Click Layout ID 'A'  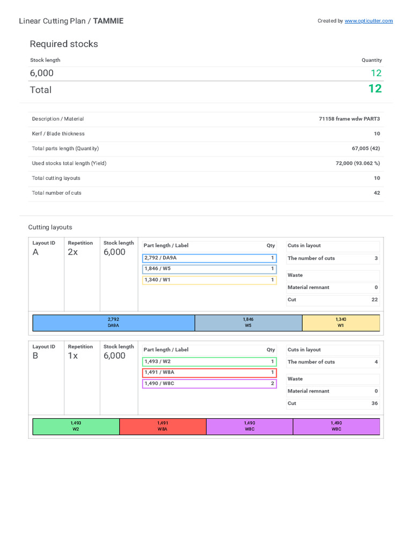pyautogui.click(x=35, y=252)
